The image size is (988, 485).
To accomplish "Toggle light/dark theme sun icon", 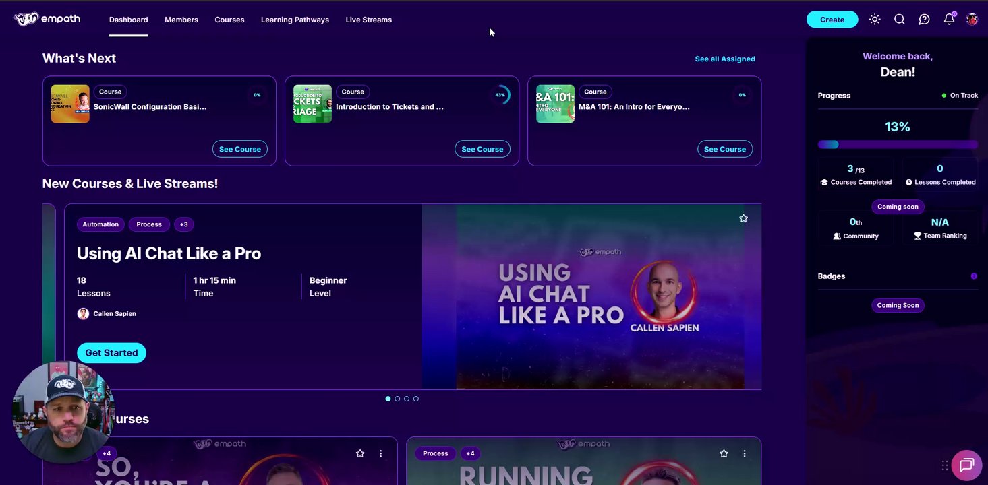I will [875, 20].
